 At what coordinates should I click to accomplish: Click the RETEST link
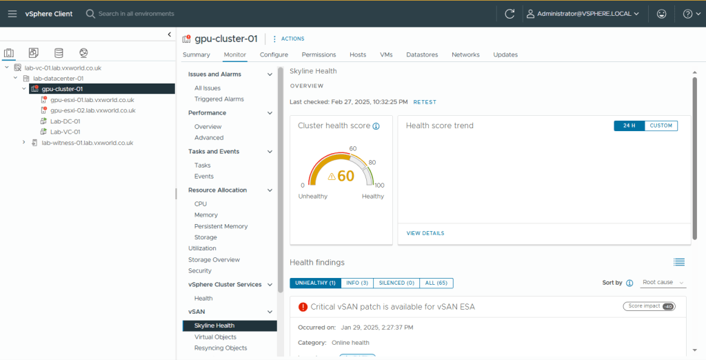click(x=425, y=102)
